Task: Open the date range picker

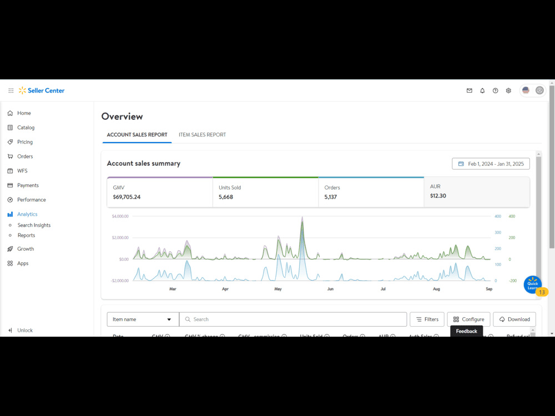Action: point(491,164)
